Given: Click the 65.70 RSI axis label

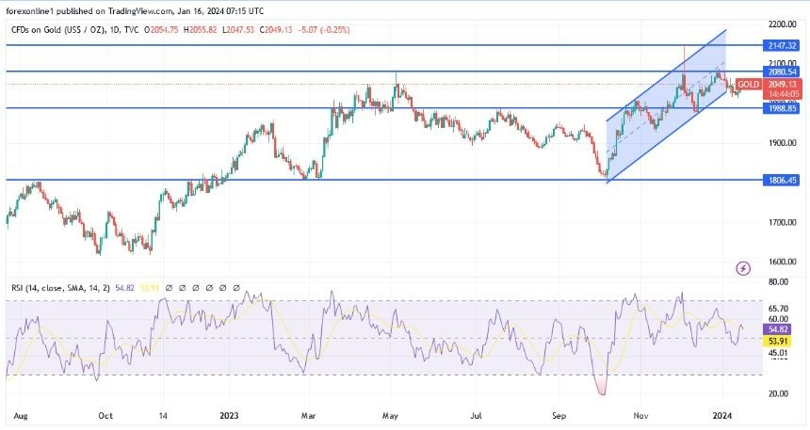Looking at the screenshot, I should (779, 309).
